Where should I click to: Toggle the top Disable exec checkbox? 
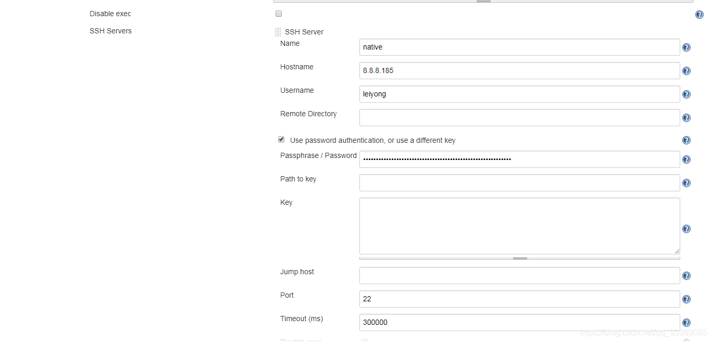pos(279,14)
